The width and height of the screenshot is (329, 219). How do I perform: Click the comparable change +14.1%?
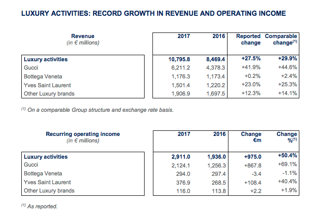[287, 93]
